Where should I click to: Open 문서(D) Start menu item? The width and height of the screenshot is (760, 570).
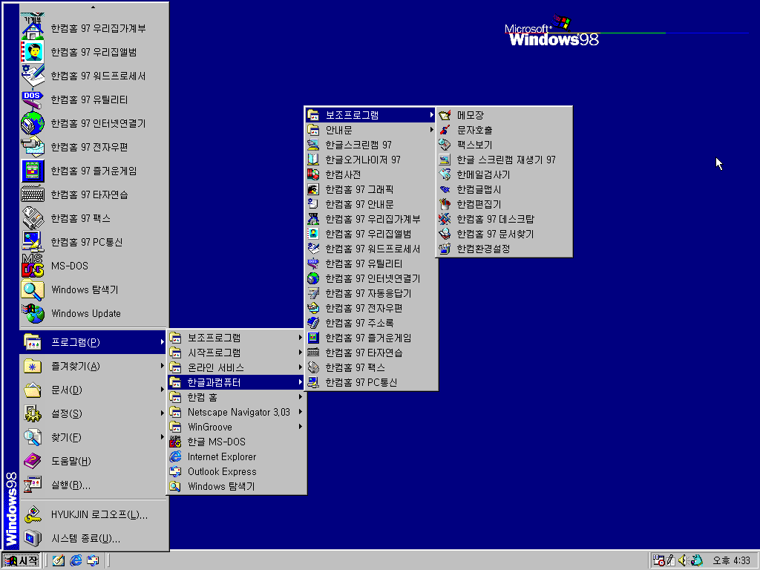pos(94,390)
